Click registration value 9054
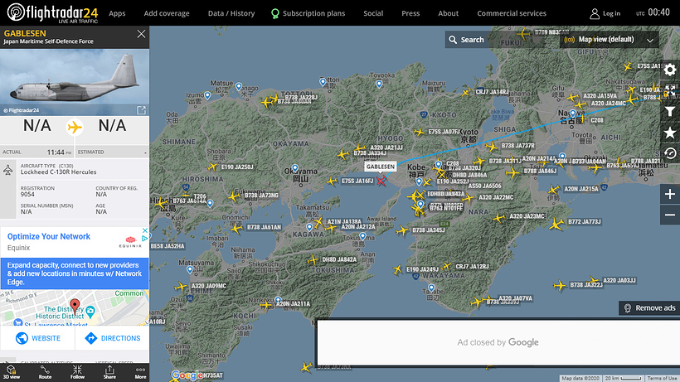Image resolution: width=680 pixels, height=382 pixels. coord(27,195)
